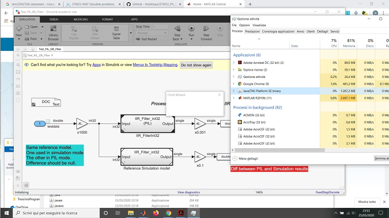This screenshot has width=389, height=218.
Task: Open the Menus to Toolstrip Mapping link
Action: coord(155,65)
